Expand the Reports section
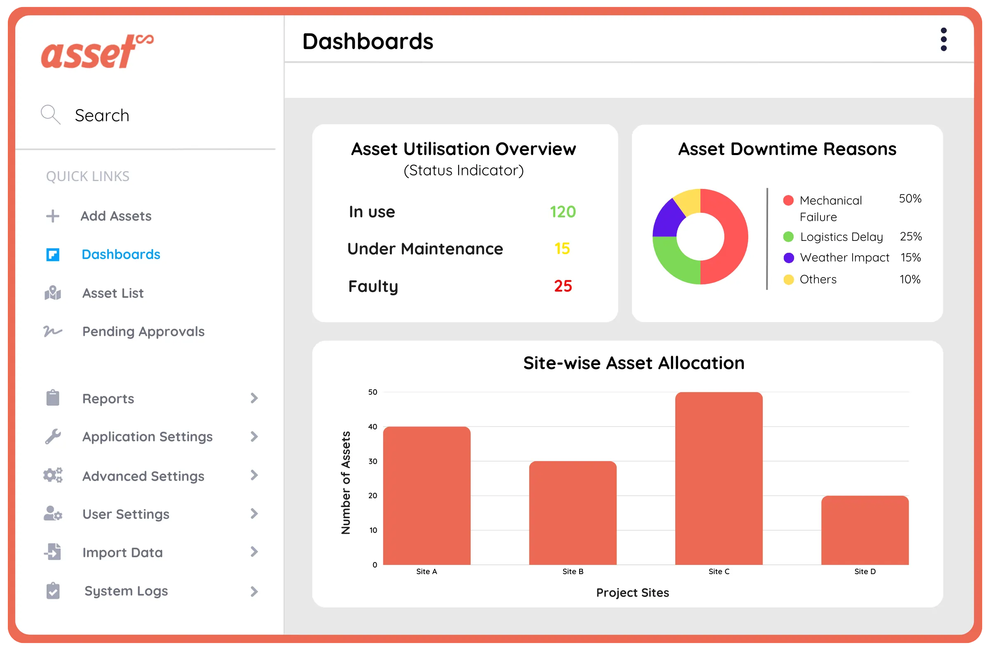The width and height of the screenshot is (990, 650). pos(254,398)
